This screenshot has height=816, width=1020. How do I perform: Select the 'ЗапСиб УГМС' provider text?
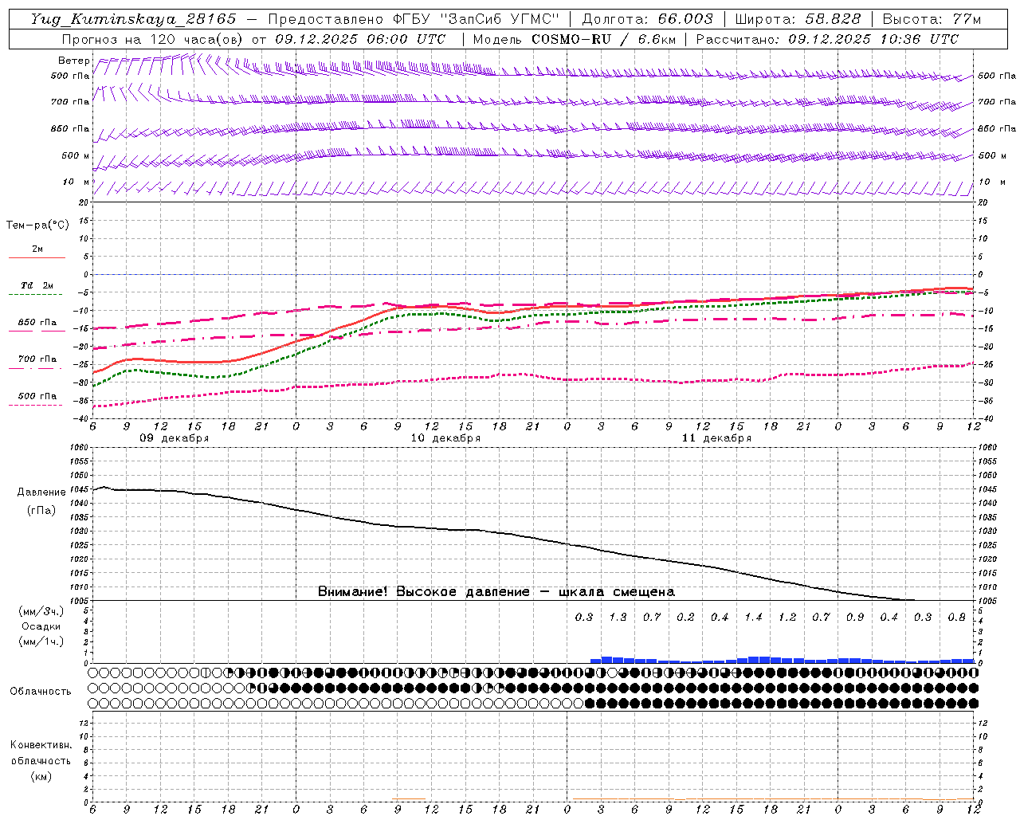pyautogui.click(x=500, y=19)
